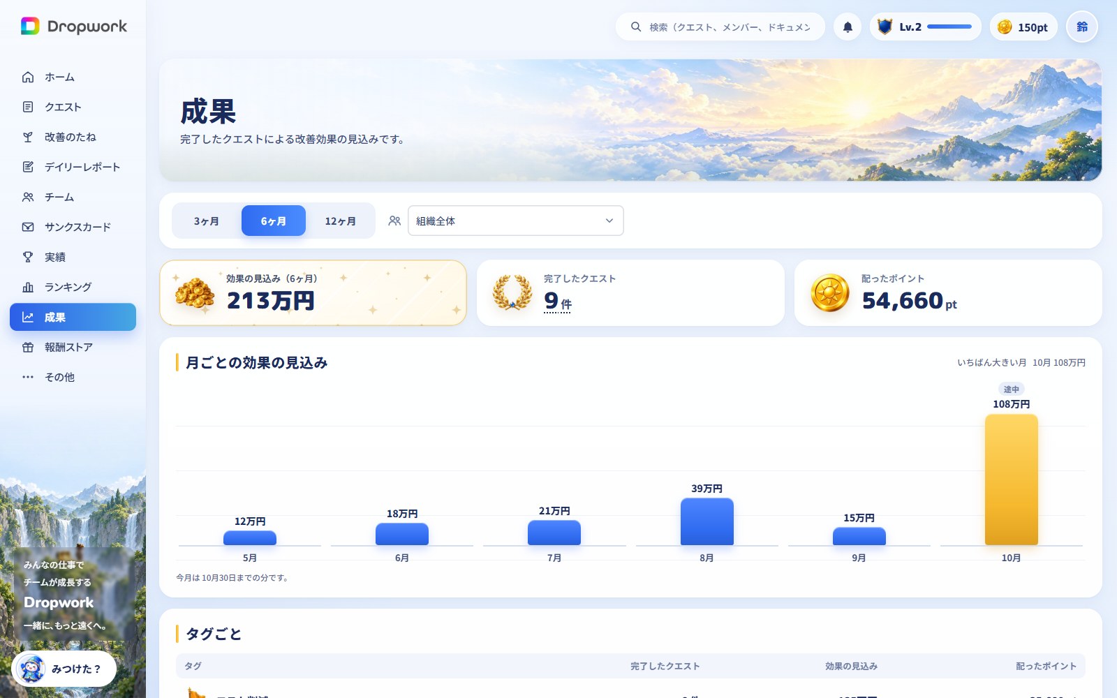Go to クエスト in the sidebar
This screenshot has width=1117, height=698.
(x=73, y=107)
